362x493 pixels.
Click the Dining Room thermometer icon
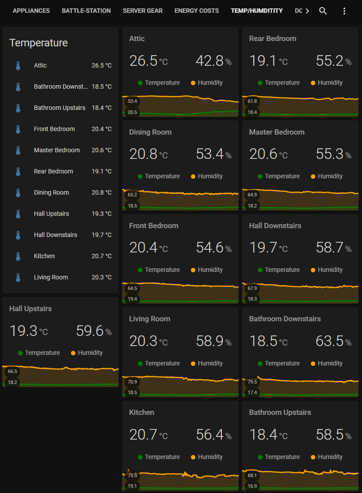[18, 193]
